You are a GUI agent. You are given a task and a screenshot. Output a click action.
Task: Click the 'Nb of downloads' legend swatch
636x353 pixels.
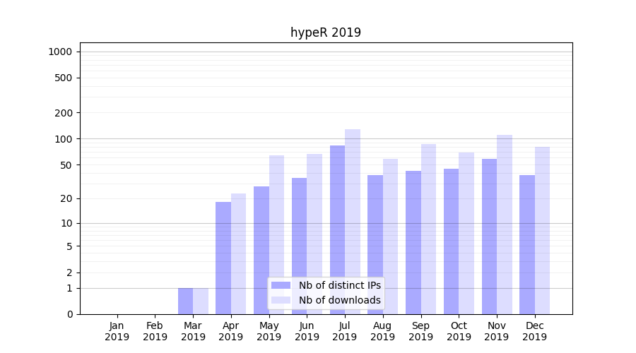click(x=281, y=300)
